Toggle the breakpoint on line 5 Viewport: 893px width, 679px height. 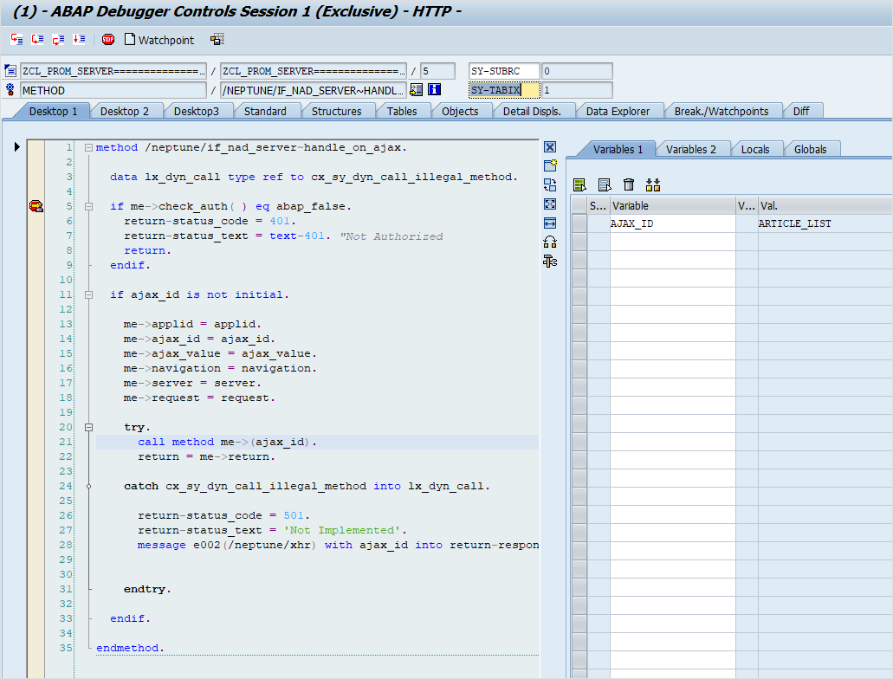click(x=36, y=206)
